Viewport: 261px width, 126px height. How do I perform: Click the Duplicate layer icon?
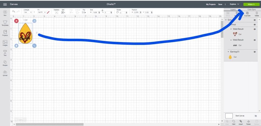[x=247, y=14]
